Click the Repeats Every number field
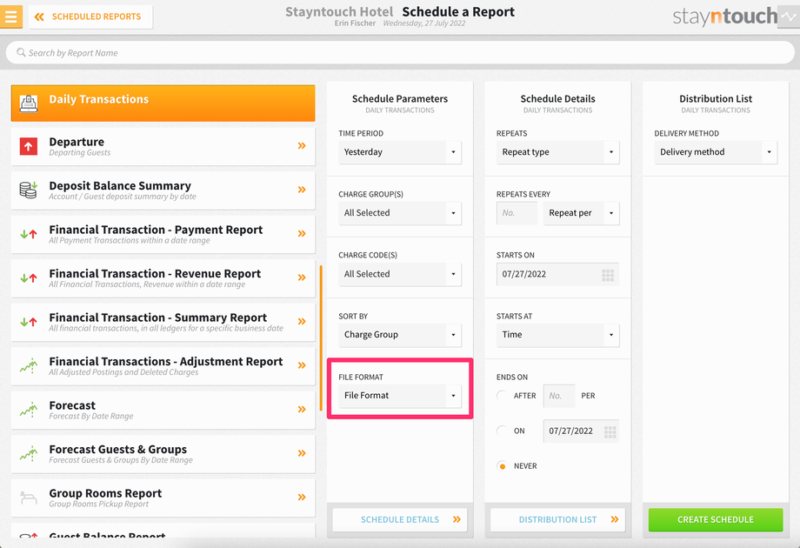The height and width of the screenshot is (548, 800). pyautogui.click(x=517, y=213)
